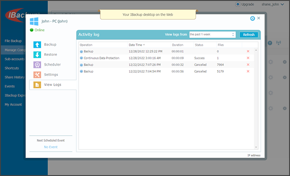290x176 pixels.
Task: Click the No Event link
Action: coord(51,147)
